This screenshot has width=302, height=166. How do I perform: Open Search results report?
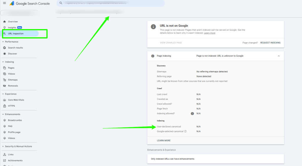coord(15,48)
